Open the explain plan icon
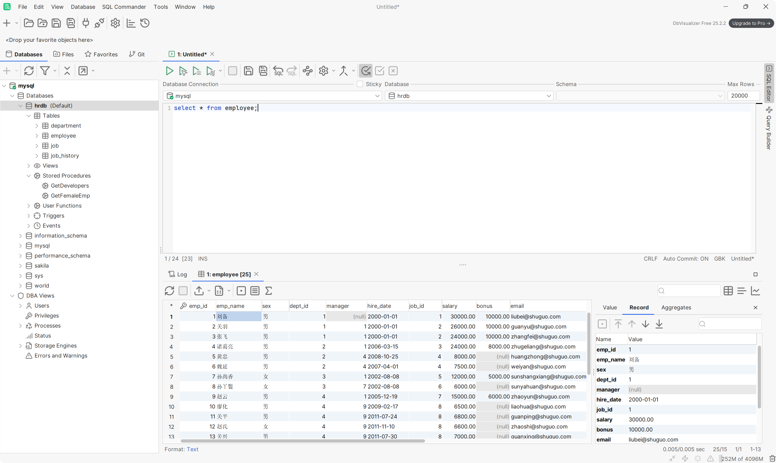The height and width of the screenshot is (463, 776). (x=308, y=71)
